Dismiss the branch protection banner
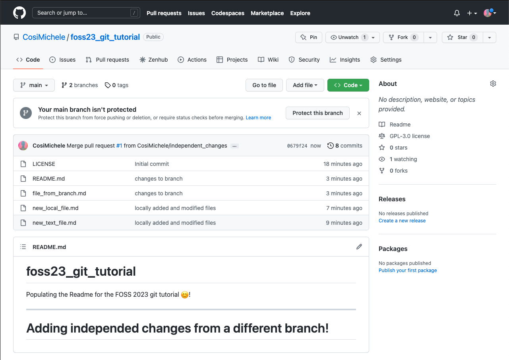This screenshot has height=360, width=509. tap(359, 113)
